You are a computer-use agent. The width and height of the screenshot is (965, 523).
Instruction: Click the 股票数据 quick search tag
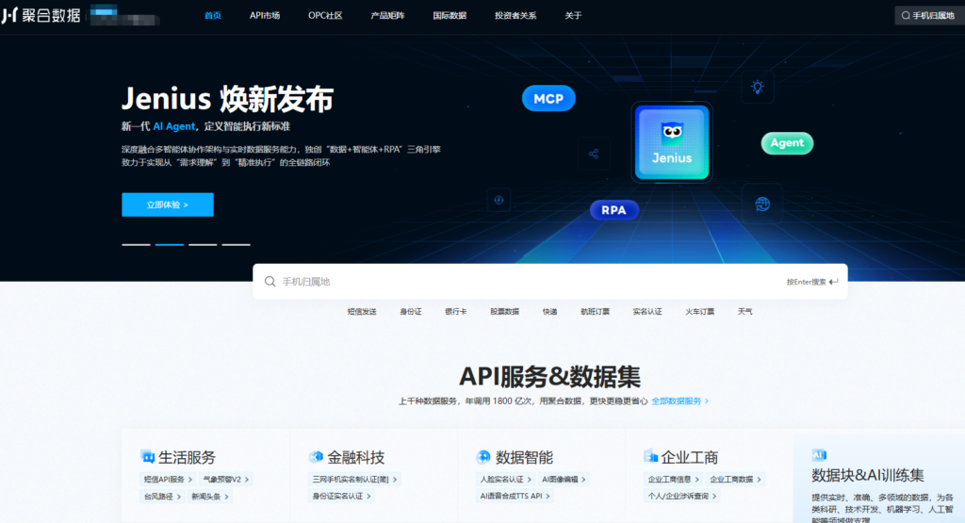[x=505, y=312]
